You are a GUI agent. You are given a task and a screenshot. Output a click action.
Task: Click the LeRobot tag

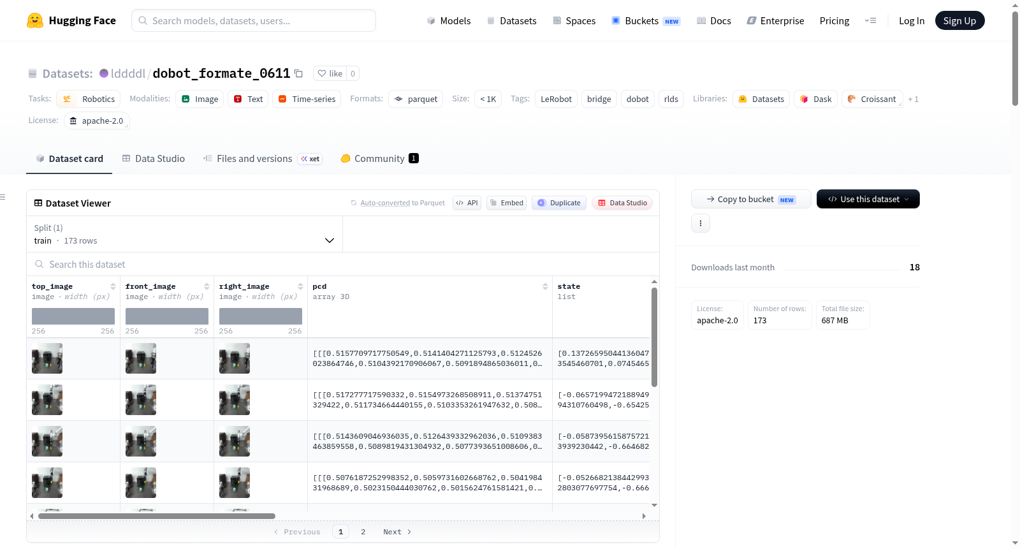pyautogui.click(x=556, y=99)
